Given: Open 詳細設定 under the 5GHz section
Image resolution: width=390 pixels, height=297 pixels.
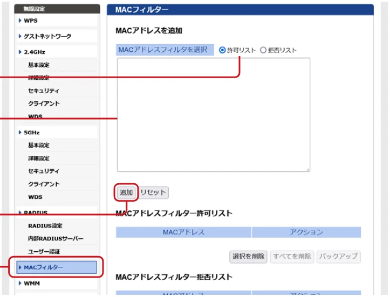Looking at the screenshot, I should coord(38,158).
